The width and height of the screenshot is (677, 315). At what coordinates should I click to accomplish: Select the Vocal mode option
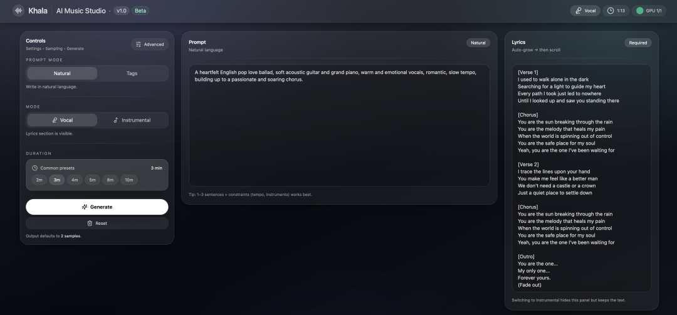[62, 120]
